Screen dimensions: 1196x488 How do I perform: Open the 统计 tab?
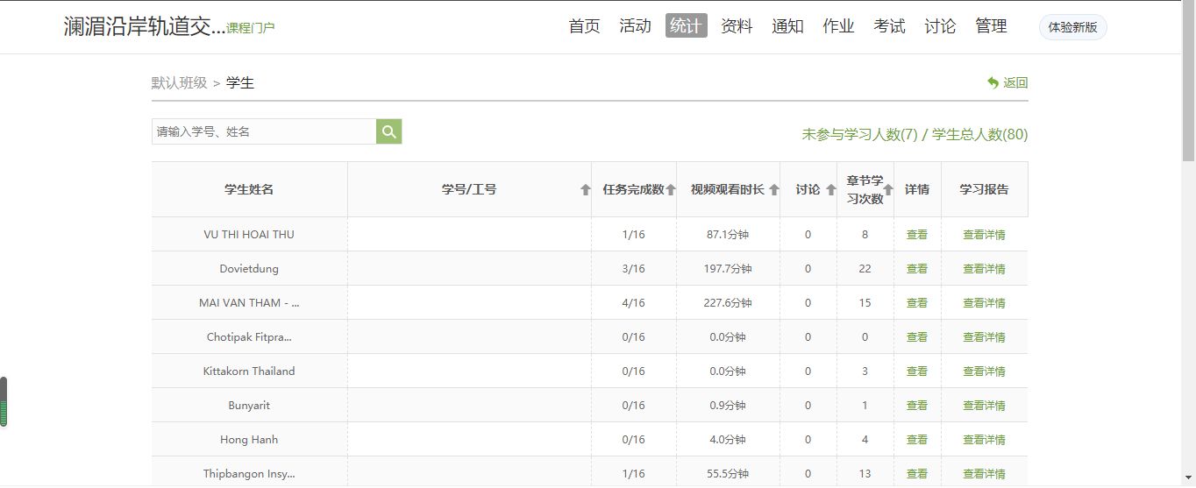686,26
